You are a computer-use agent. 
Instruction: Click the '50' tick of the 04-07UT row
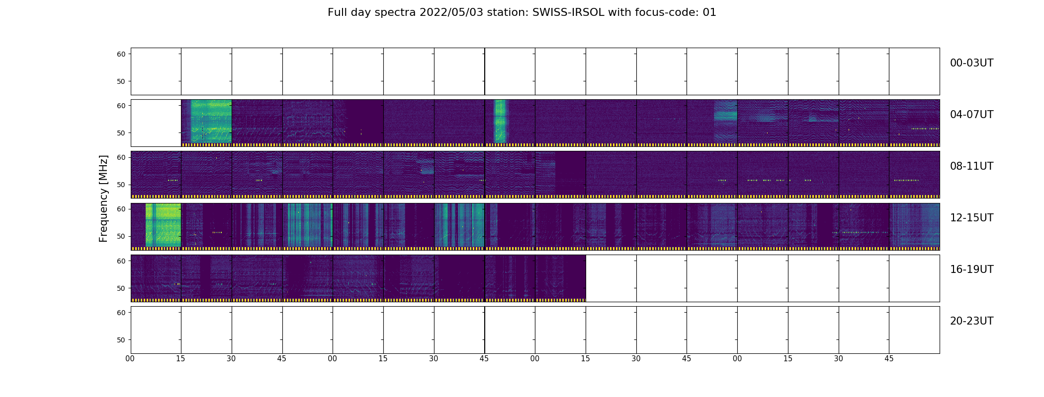121,133
